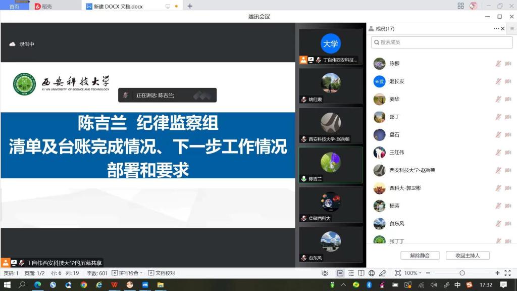Screen dimensions: 517x291
Task: Click 姜华's camera-off icon
Action: (x=508, y=100)
